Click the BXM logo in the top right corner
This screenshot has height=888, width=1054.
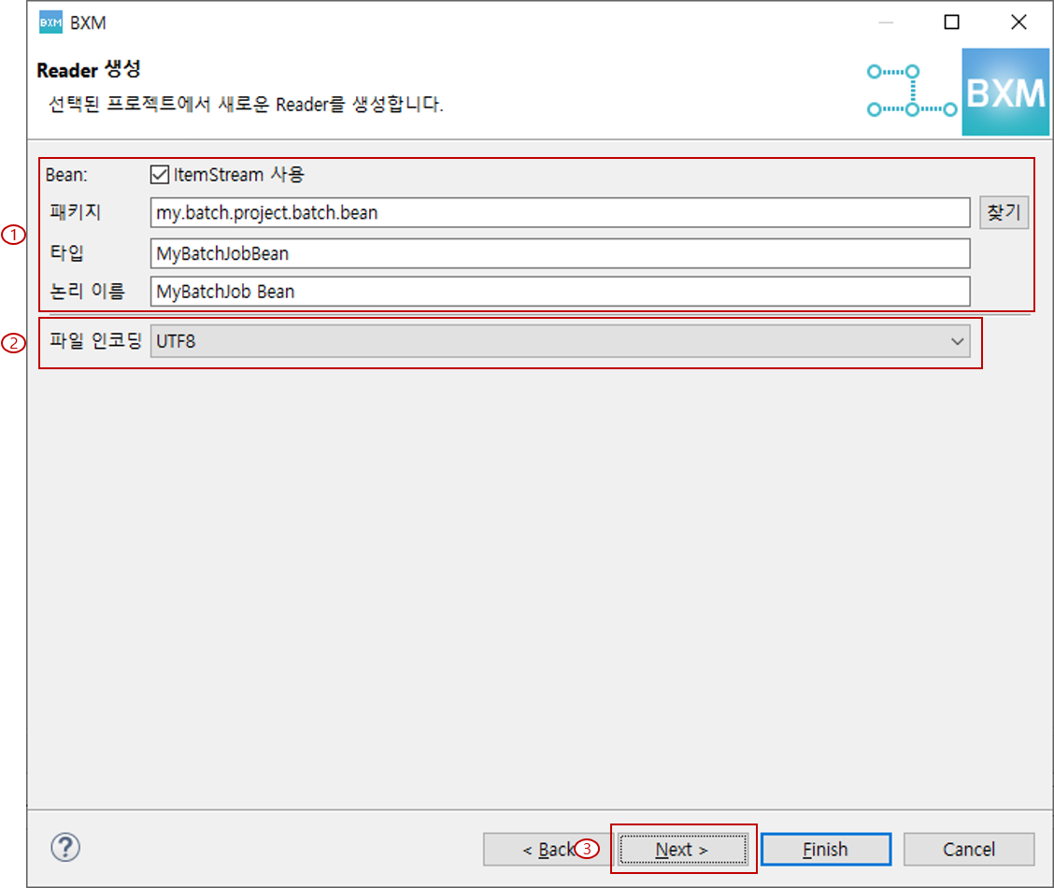point(1005,92)
